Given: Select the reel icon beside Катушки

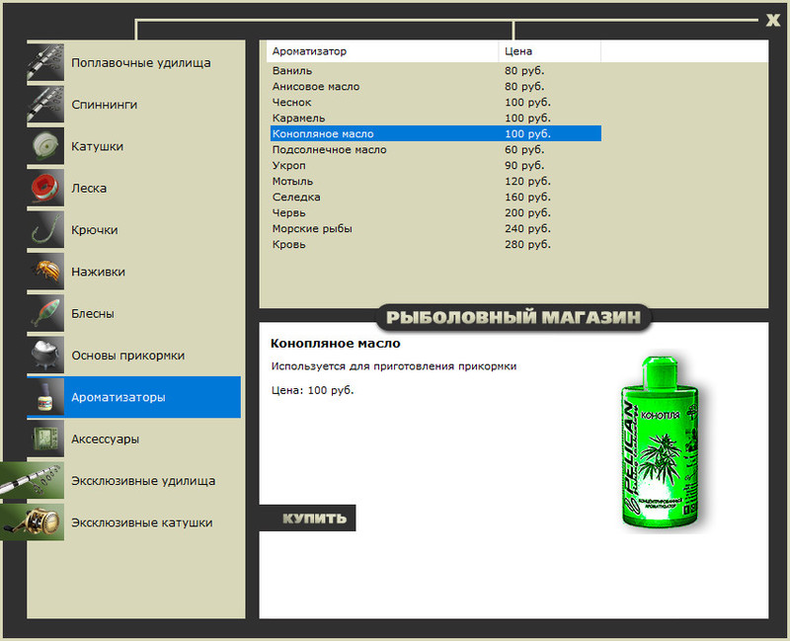Looking at the screenshot, I should [x=45, y=146].
